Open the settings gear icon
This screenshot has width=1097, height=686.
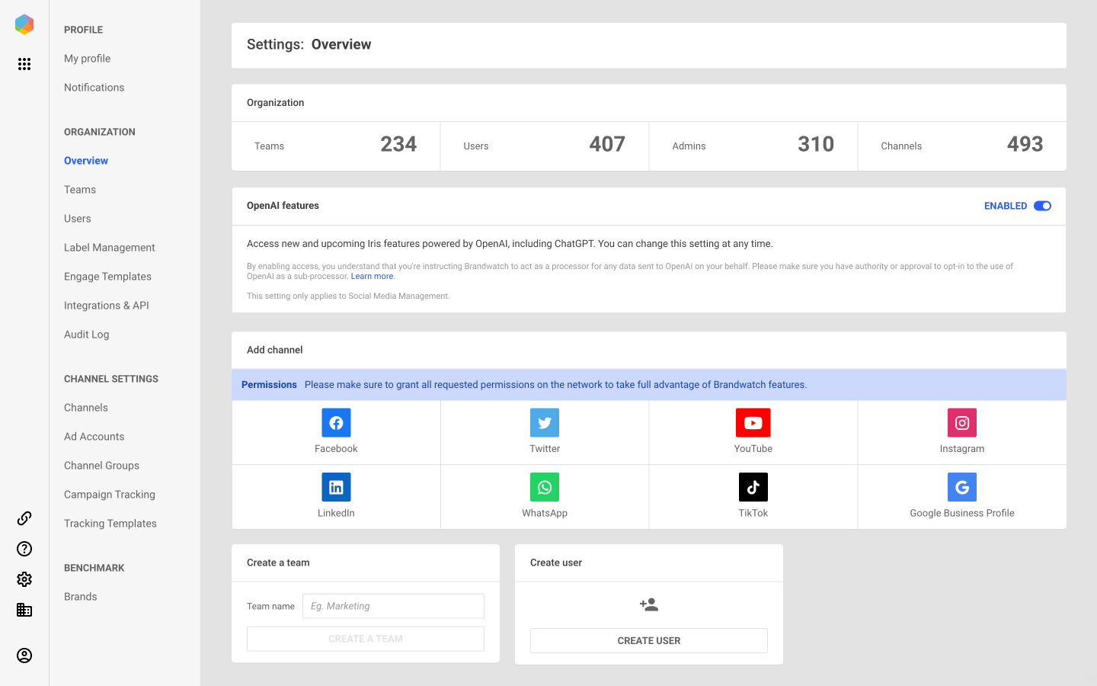click(x=24, y=579)
